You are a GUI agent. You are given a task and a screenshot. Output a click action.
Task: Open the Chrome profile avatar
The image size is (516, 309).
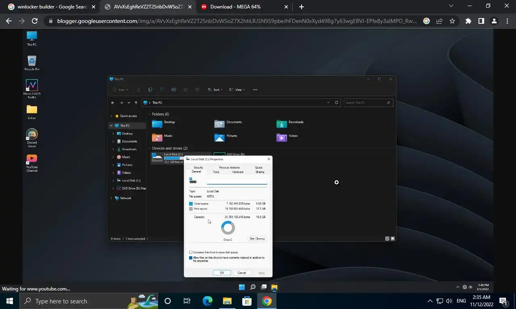click(x=494, y=21)
